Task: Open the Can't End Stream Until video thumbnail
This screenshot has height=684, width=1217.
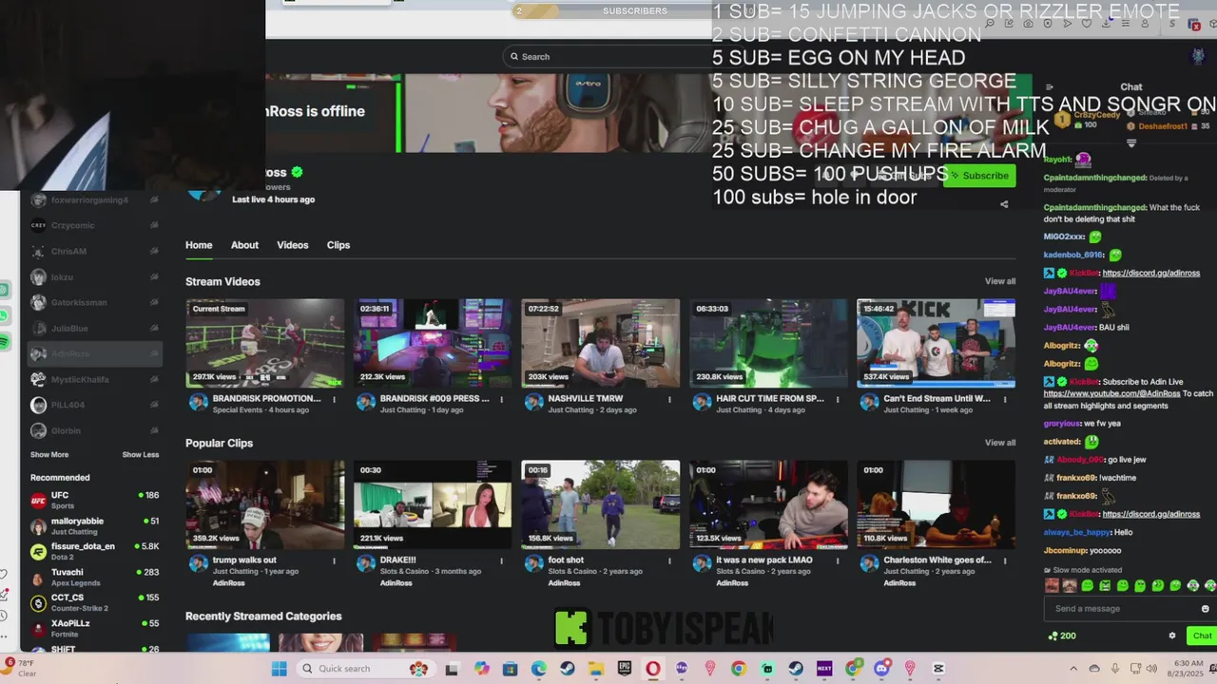Action: click(937, 343)
